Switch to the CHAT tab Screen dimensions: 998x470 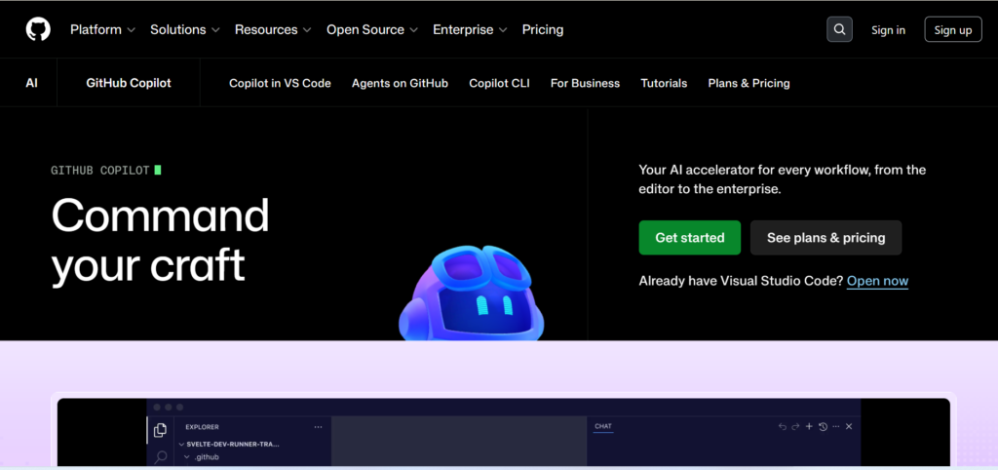pyautogui.click(x=603, y=426)
